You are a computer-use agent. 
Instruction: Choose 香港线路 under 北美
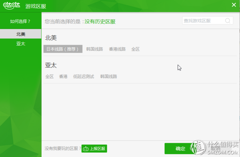117,49
